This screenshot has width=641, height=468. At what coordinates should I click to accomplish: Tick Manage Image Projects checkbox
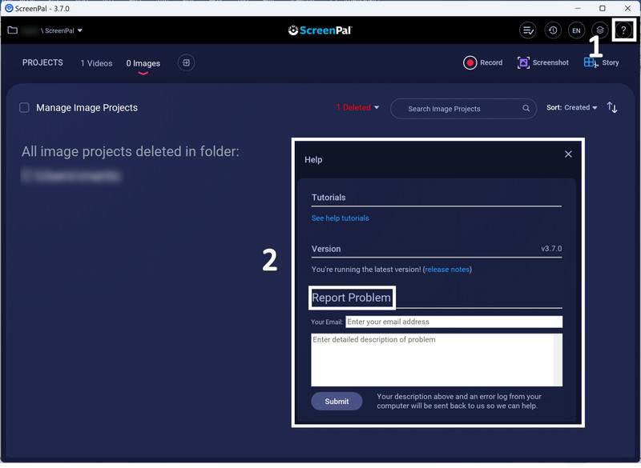pos(24,108)
